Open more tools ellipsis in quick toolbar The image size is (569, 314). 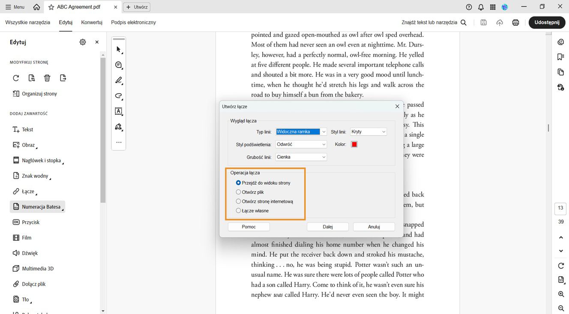pyautogui.click(x=119, y=142)
